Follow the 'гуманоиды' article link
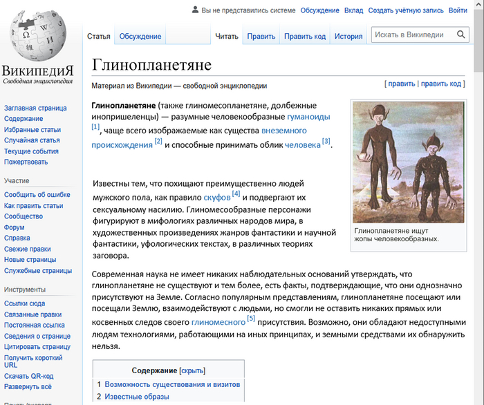Image resolution: width=484 pixels, height=405 pixels. 308,117
